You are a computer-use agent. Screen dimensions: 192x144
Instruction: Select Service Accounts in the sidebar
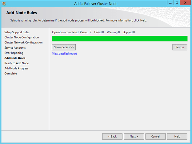point(15,48)
